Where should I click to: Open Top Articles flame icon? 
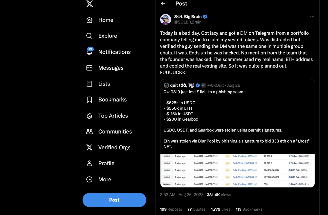[x=89, y=115]
